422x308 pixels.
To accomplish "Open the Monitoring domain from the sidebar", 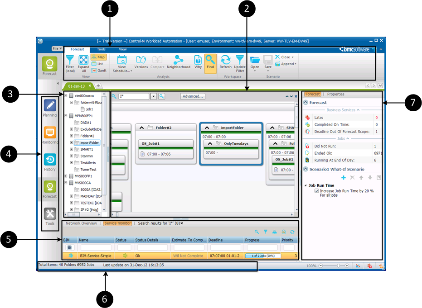I will click(x=50, y=133).
